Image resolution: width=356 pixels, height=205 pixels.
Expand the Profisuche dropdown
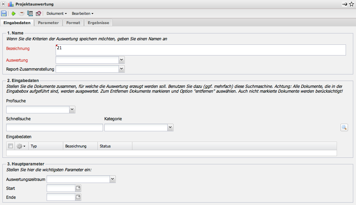[x=72, y=110]
